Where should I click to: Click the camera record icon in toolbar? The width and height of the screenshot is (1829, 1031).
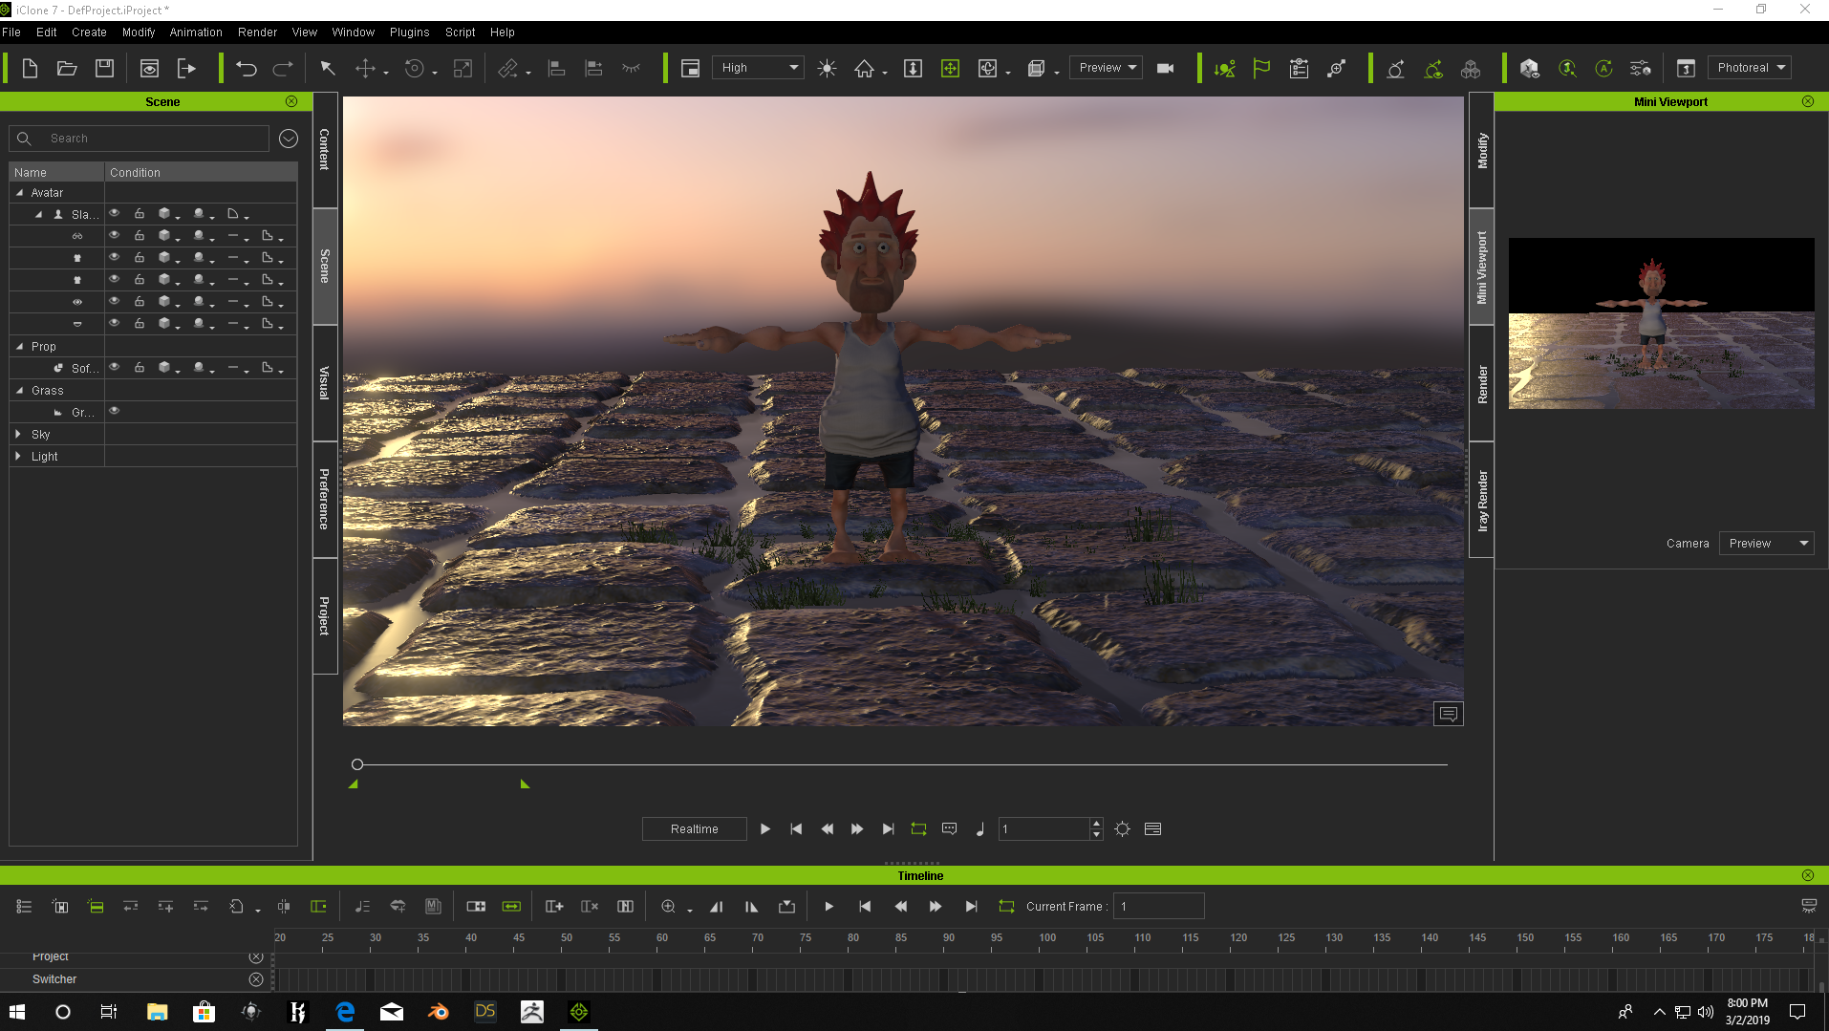pos(1165,68)
